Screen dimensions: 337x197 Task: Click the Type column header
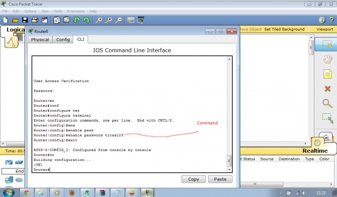click(x=309, y=159)
